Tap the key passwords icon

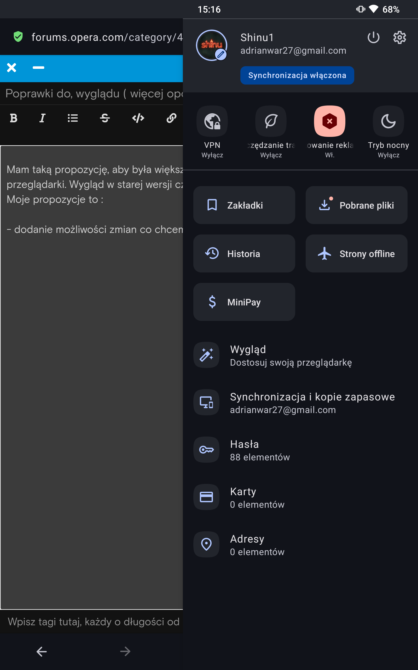(206, 450)
